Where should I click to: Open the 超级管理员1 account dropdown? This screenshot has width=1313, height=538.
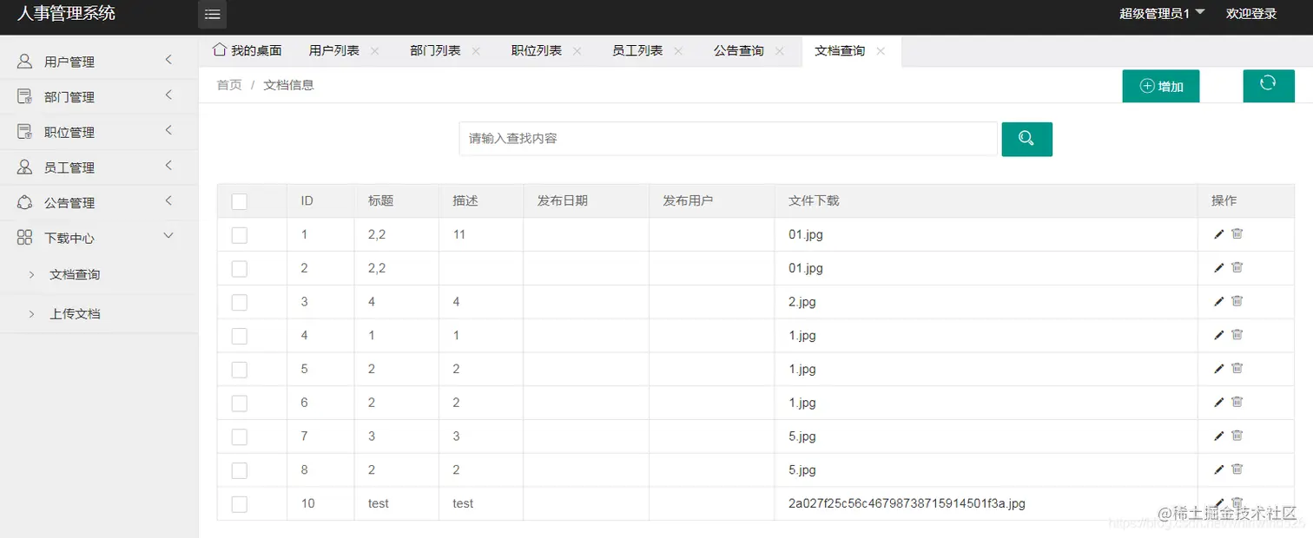point(1162,14)
